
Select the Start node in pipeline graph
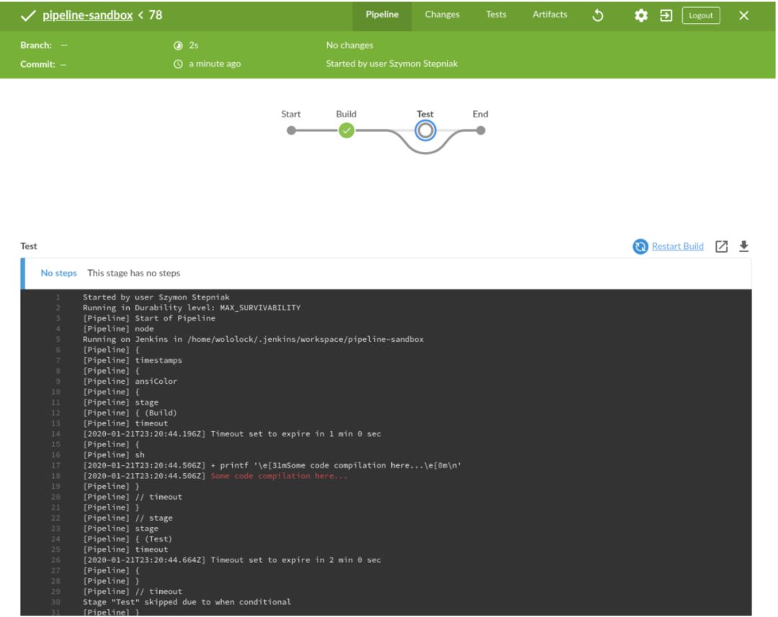(291, 130)
